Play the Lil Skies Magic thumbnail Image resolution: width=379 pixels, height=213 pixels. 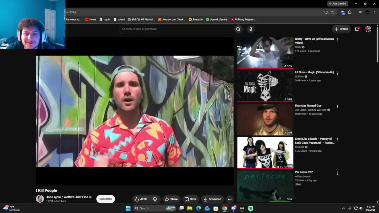(x=265, y=86)
